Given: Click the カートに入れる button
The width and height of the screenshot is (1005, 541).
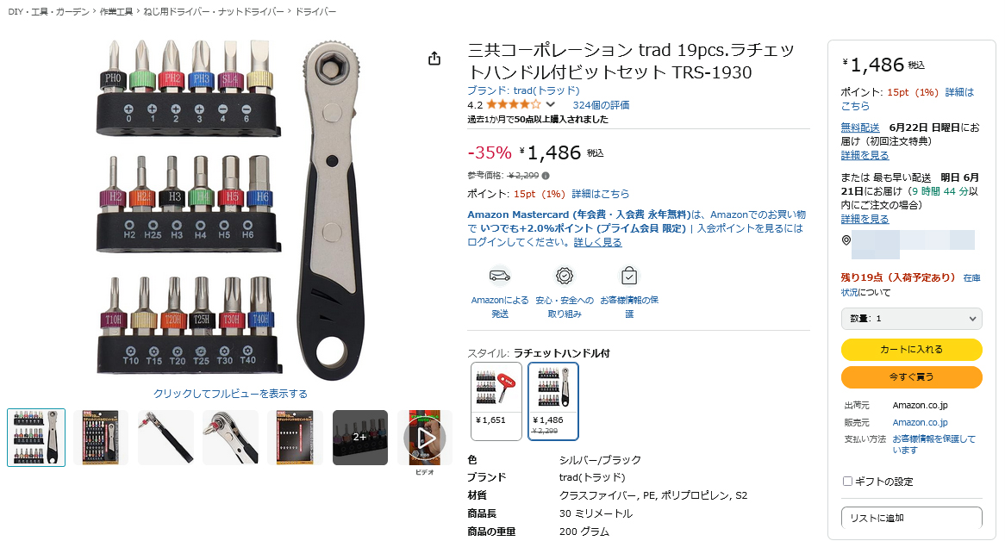Looking at the screenshot, I should pyautogui.click(x=911, y=349).
